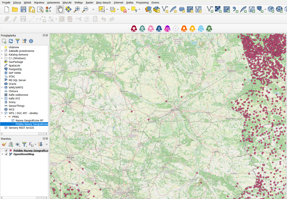Viewport: 287px width, 199px height.
Task: Expand OpenStreetMap layer in Warstwy
Action: point(2,154)
